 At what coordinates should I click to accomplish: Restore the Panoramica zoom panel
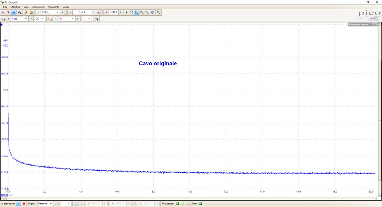pyautogui.click(x=373, y=24)
